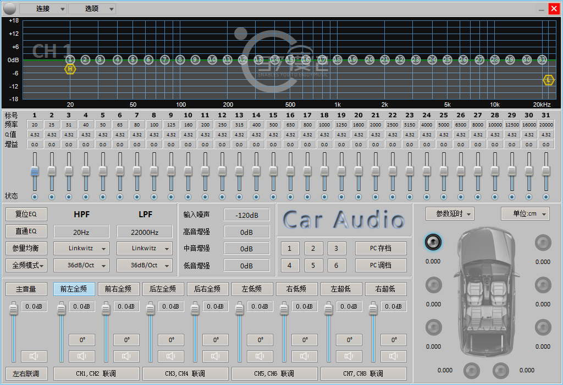Toggle status radio button for band 10
Viewport: 563px width, 385px height.
tap(188, 197)
